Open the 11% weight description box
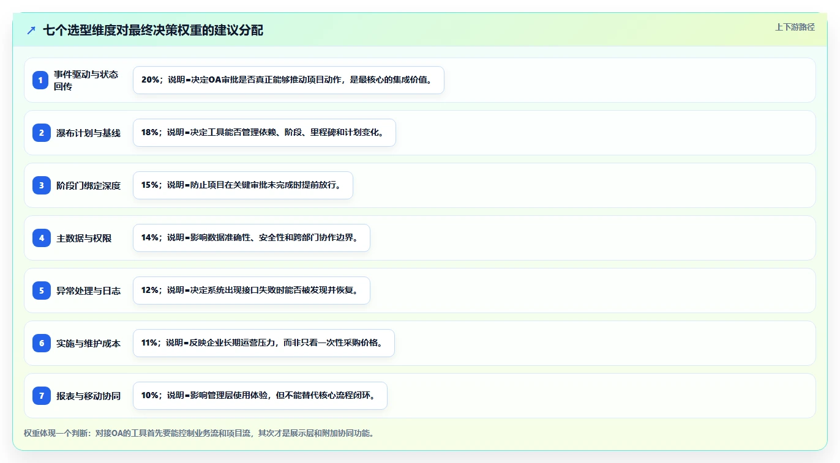The width and height of the screenshot is (840, 463). (264, 343)
